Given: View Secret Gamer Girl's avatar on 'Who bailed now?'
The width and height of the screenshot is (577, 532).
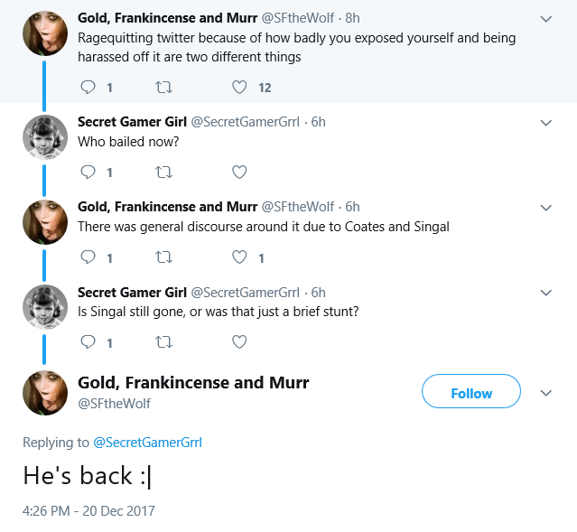Looking at the screenshot, I should point(45,137).
